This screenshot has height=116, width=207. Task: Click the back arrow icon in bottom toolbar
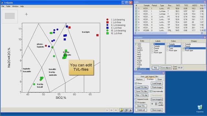coord(111,110)
